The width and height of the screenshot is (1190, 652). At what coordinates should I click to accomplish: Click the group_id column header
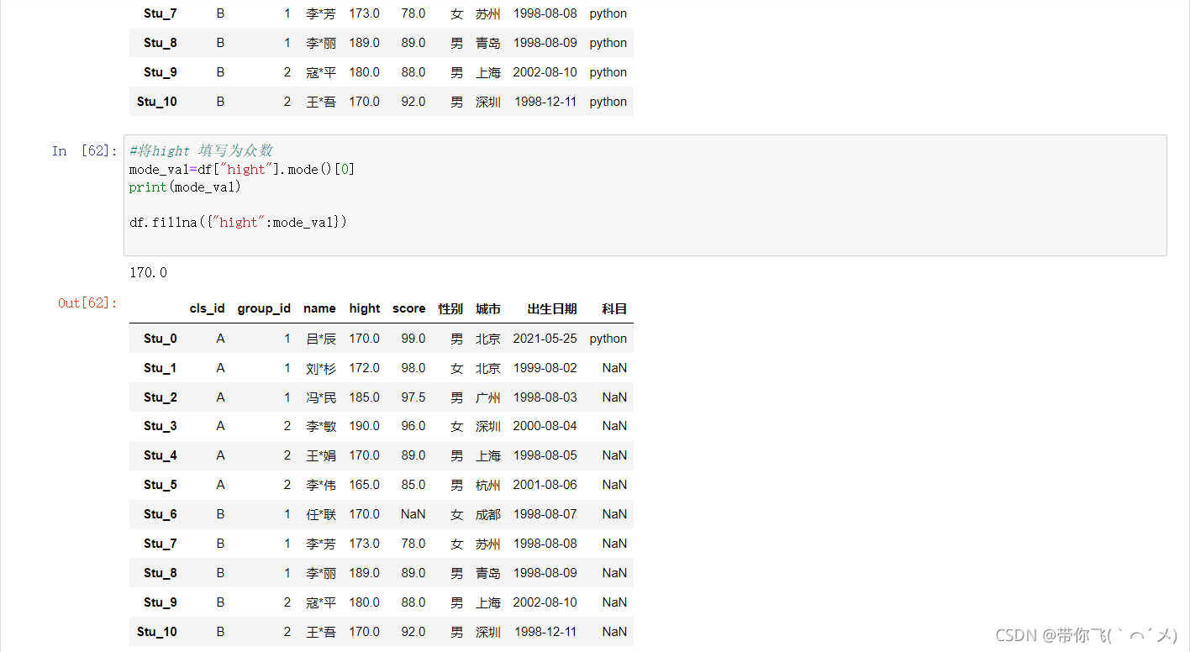(264, 308)
